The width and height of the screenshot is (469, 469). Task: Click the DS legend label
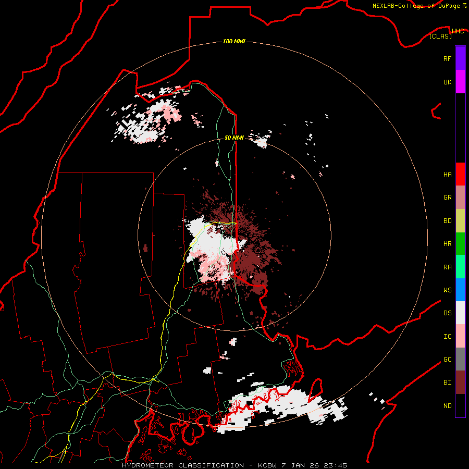[x=447, y=313]
